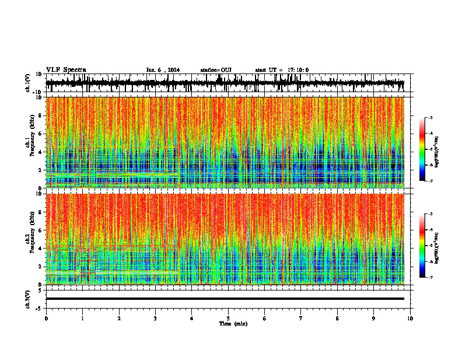462x357 pixels.
Task: Click the ch.1(V) waveform axis label
Action: click(x=28, y=83)
